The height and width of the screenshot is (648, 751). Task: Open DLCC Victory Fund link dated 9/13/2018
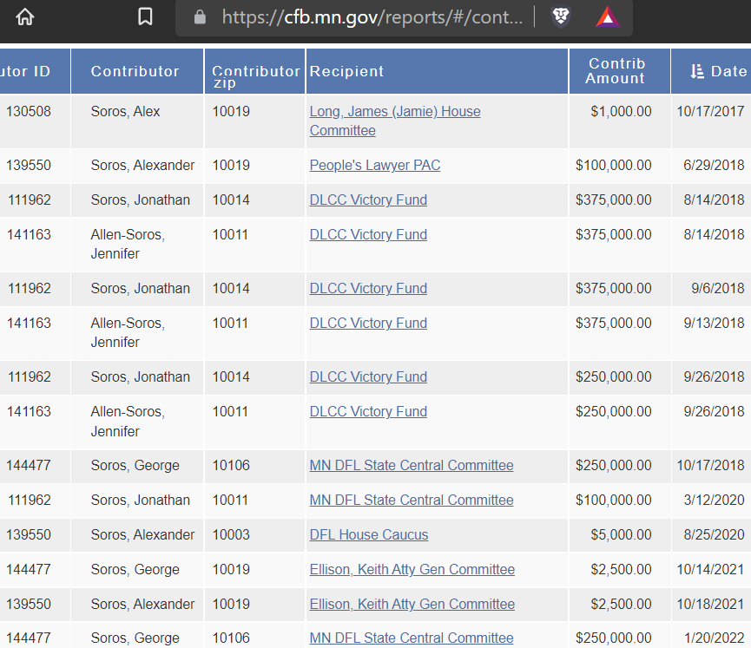(x=368, y=323)
